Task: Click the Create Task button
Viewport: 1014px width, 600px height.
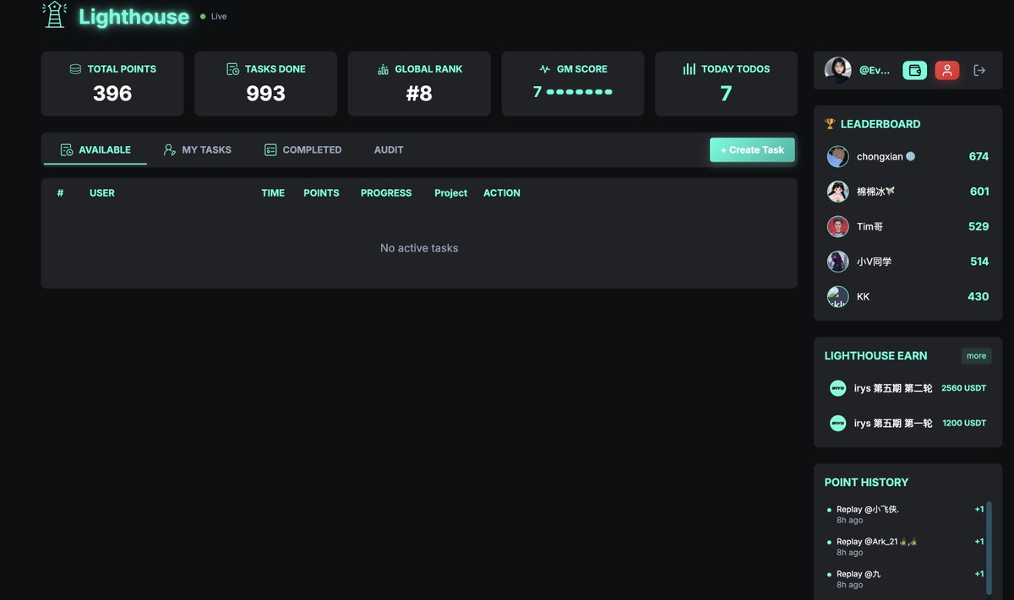Action: (x=752, y=149)
